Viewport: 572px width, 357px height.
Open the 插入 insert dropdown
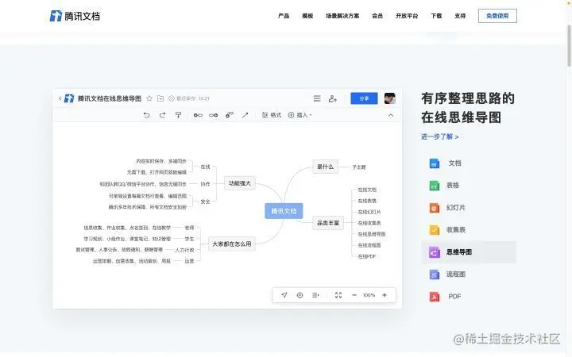pos(300,115)
